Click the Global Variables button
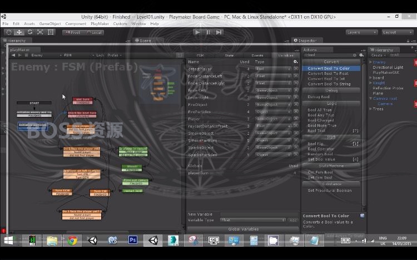The image size is (417, 260). tap(243, 229)
